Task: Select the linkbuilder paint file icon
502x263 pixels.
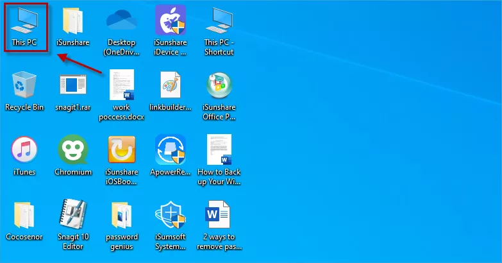Action: coord(171,85)
